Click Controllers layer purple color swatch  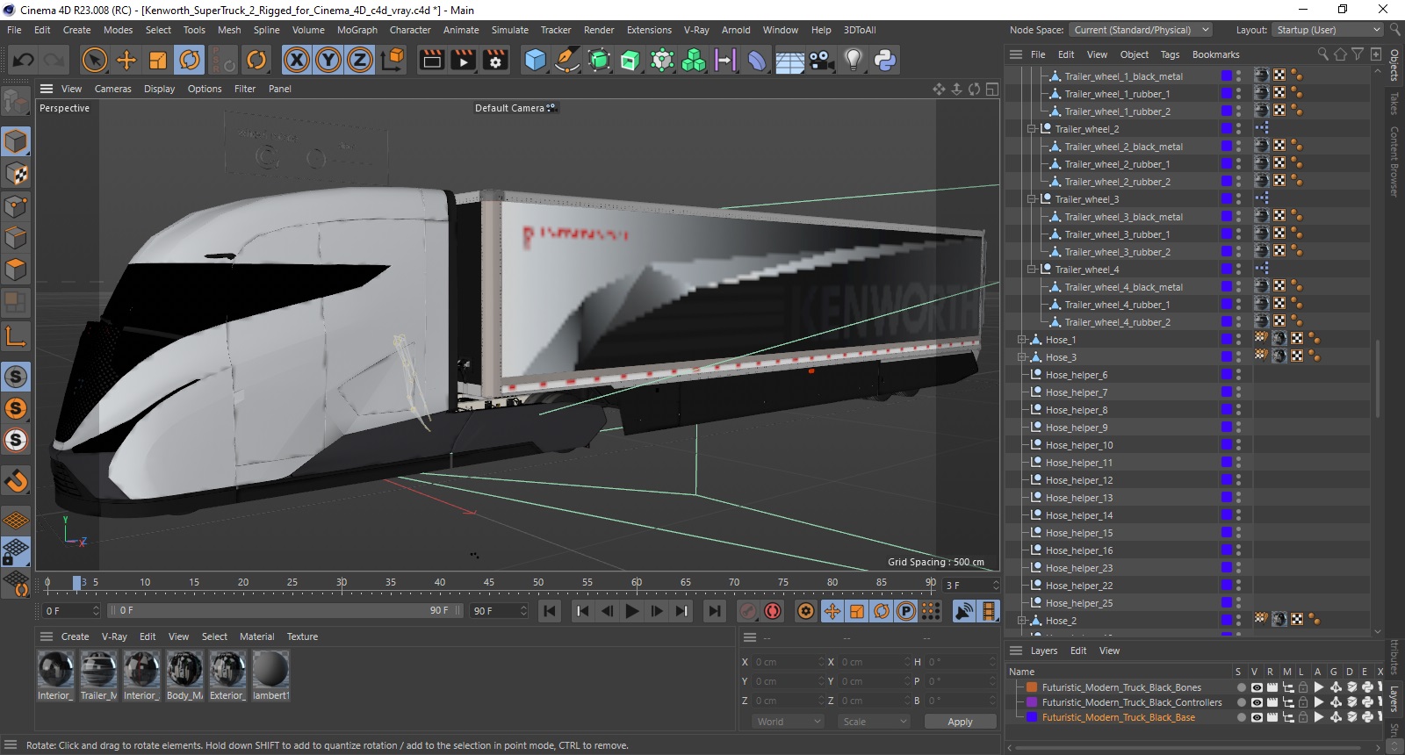pos(1032,702)
